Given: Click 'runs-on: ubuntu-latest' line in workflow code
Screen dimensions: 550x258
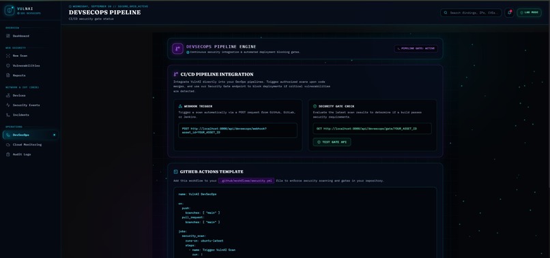Looking at the screenshot, I should pyautogui.click(x=204, y=241).
